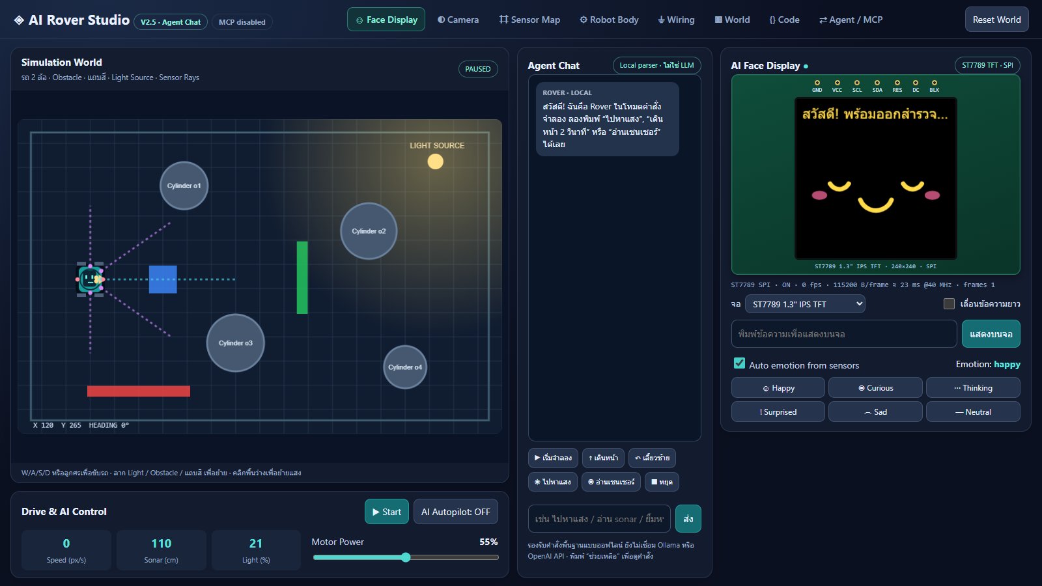The width and height of the screenshot is (1042, 586).
Task: Select obstacle Cylinder o1
Action: click(184, 186)
